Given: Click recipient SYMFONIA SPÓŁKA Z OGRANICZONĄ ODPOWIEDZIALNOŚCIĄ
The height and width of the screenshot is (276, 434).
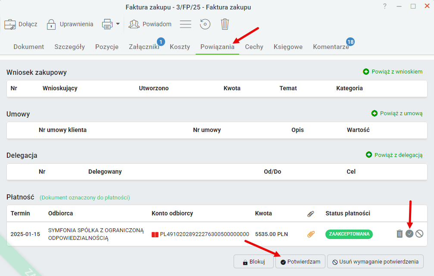Looking at the screenshot, I should click(96, 234).
